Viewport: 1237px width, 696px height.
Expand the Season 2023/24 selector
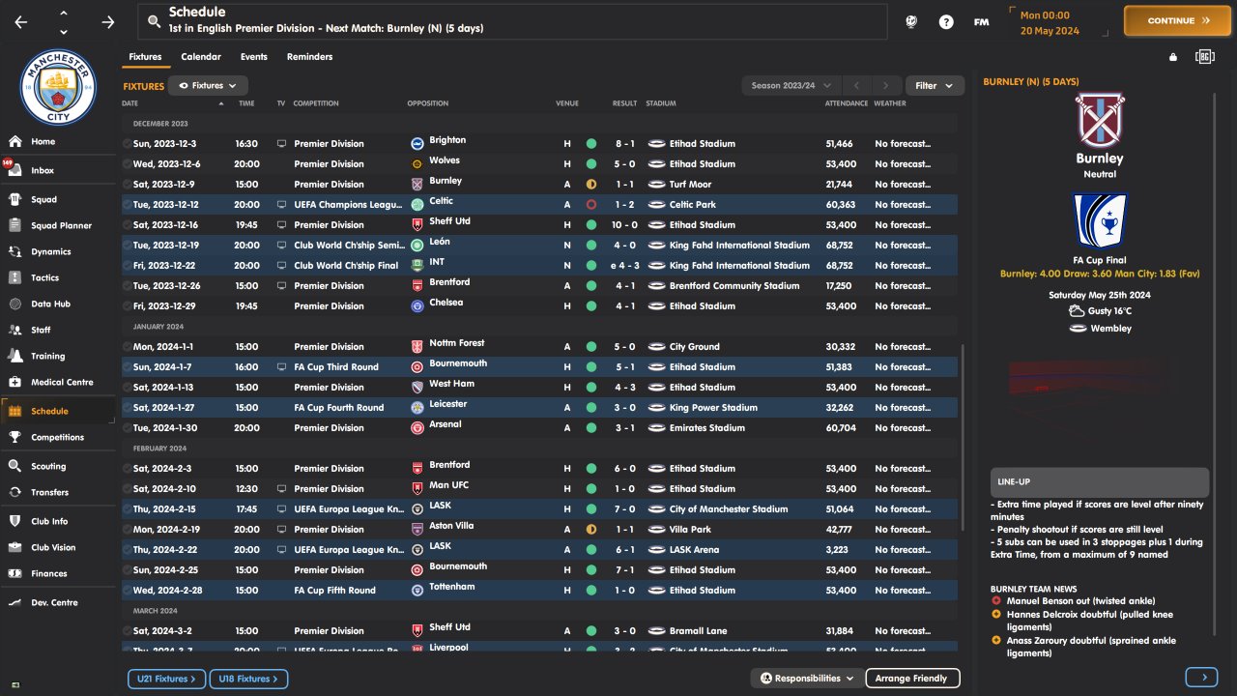click(x=791, y=86)
